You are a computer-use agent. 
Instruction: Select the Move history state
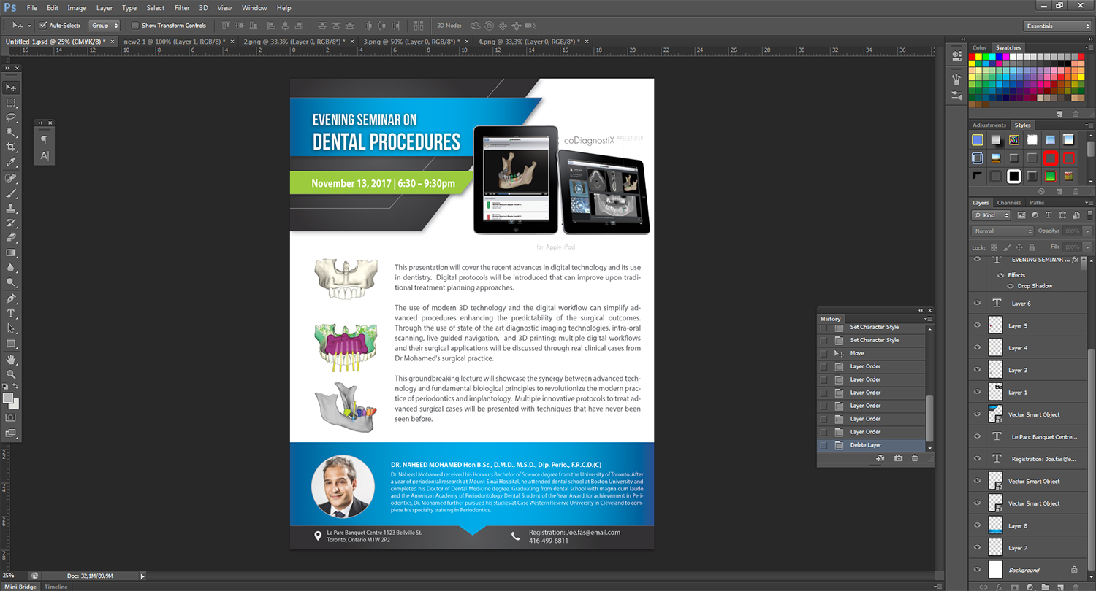(x=871, y=353)
